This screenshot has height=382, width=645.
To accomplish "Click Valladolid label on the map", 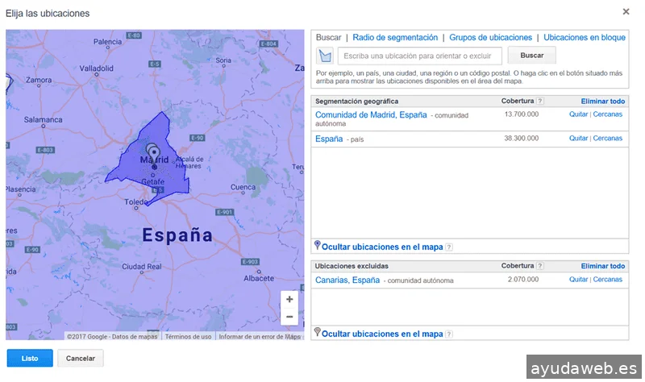I will [x=96, y=69].
